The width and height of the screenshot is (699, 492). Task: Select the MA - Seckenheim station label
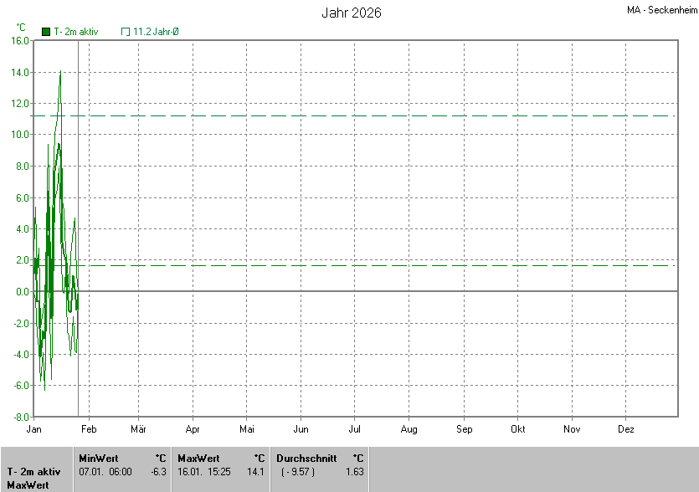click(x=660, y=11)
